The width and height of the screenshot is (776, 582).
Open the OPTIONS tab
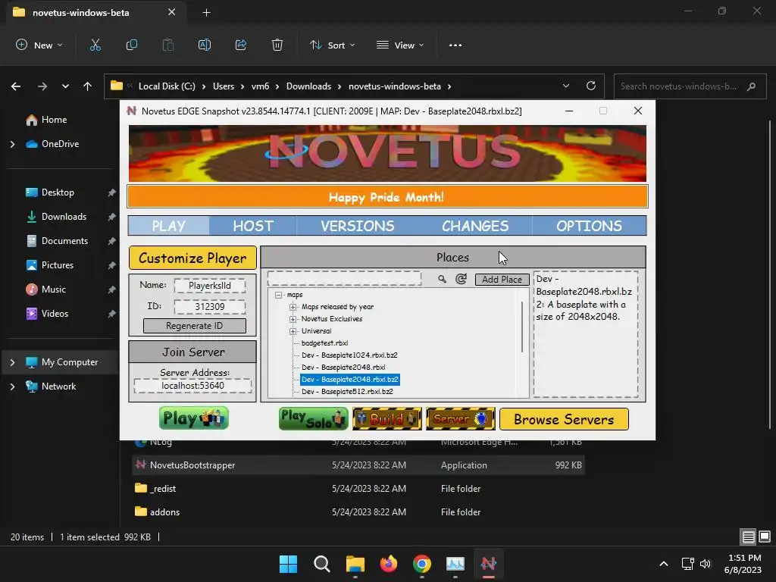589,226
